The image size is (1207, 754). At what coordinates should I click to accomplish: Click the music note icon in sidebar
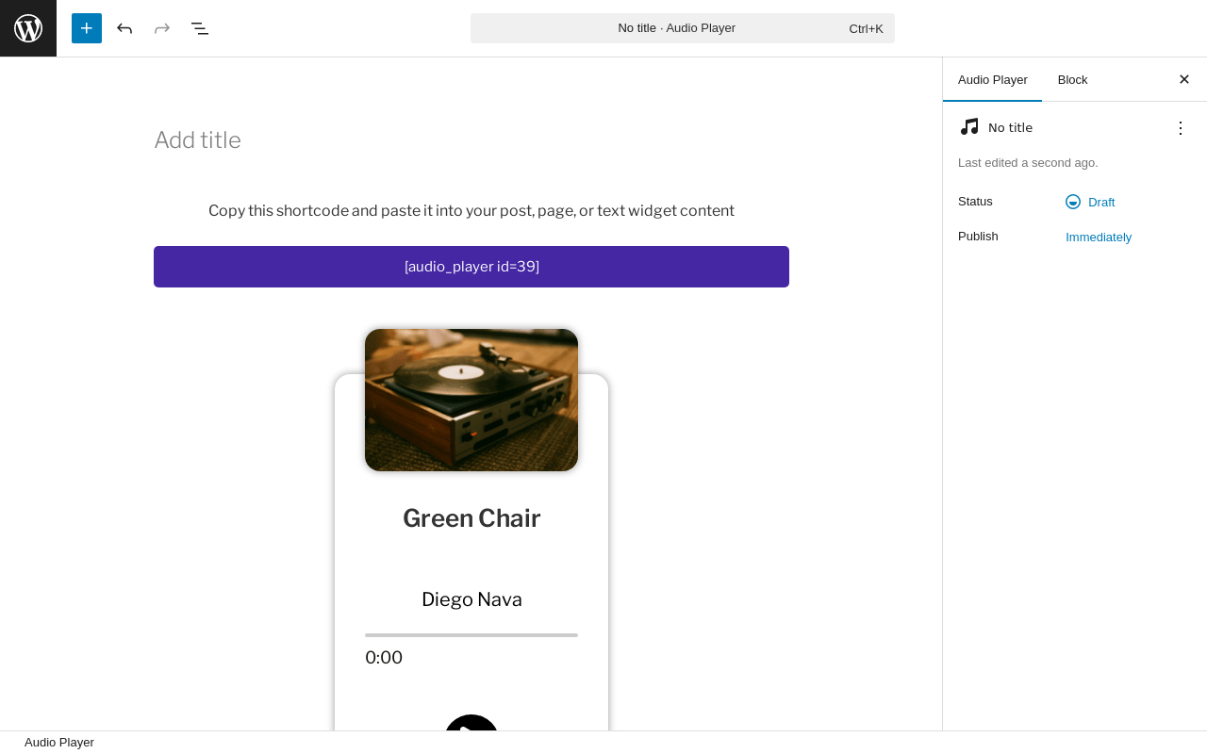click(x=969, y=127)
